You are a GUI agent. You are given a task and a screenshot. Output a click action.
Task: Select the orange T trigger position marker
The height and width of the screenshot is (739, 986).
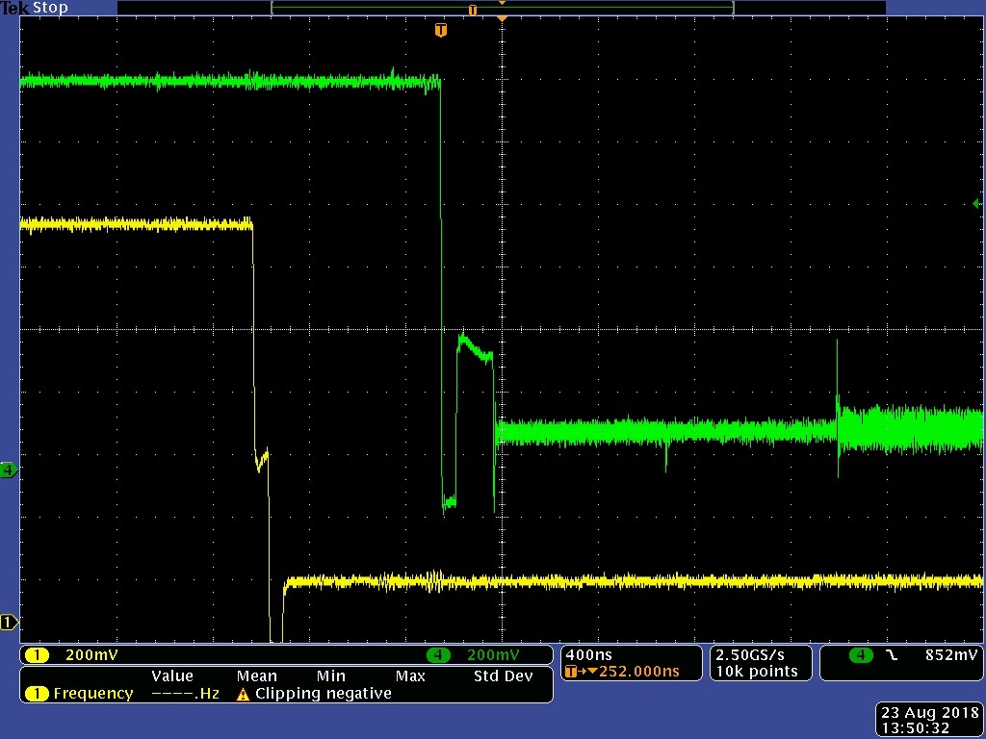(x=441, y=30)
